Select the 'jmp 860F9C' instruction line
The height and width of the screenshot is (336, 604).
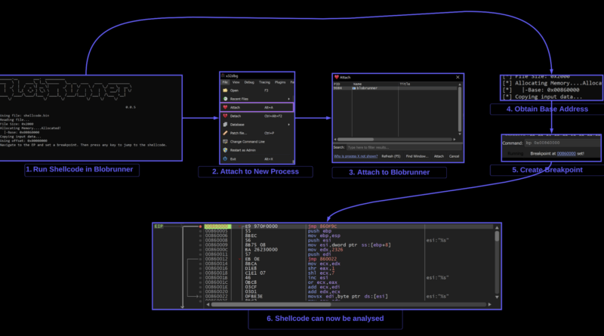[322, 227]
